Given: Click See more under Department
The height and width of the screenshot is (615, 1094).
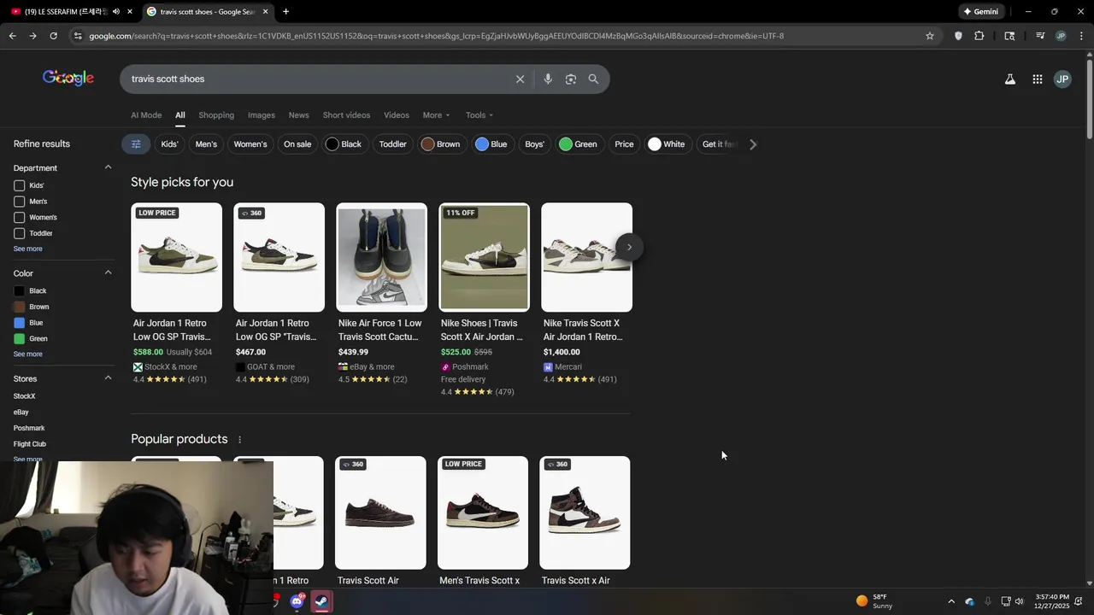Looking at the screenshot, I should pyautogui.click(x=27, y=249).
